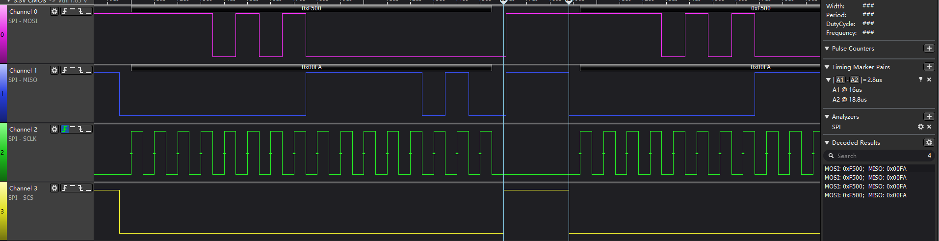This screenshot has width=939, height=241.
Task: Click the decoded results count '4'
Action: [x=929, y=156]
